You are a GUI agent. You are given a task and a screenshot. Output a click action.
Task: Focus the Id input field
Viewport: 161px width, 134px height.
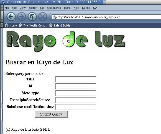(x=76, y=86)
